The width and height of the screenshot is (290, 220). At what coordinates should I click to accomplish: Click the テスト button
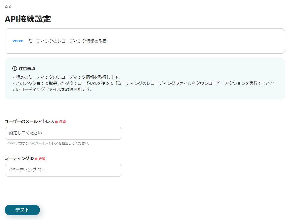22,210
